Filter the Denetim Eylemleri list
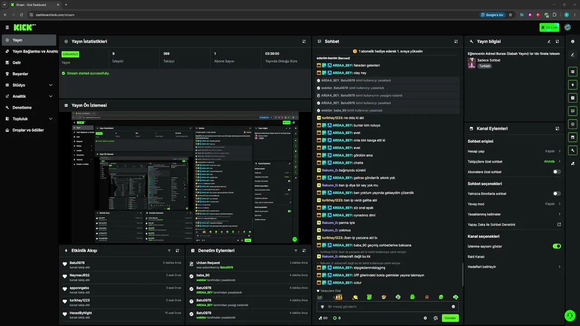Viewport: 580px width, 326px height. click(x=296, y=250)
